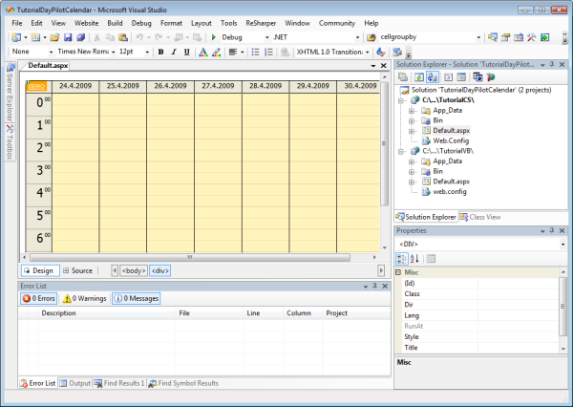Open the <DIV> object dropdown in Properties
The image size is (573, 407).
562,245
